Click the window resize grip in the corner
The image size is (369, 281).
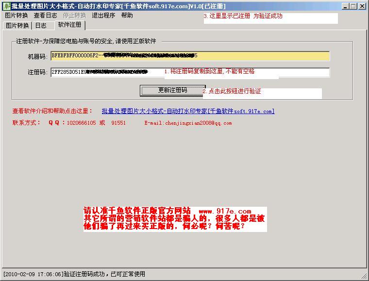click(365, 277)
